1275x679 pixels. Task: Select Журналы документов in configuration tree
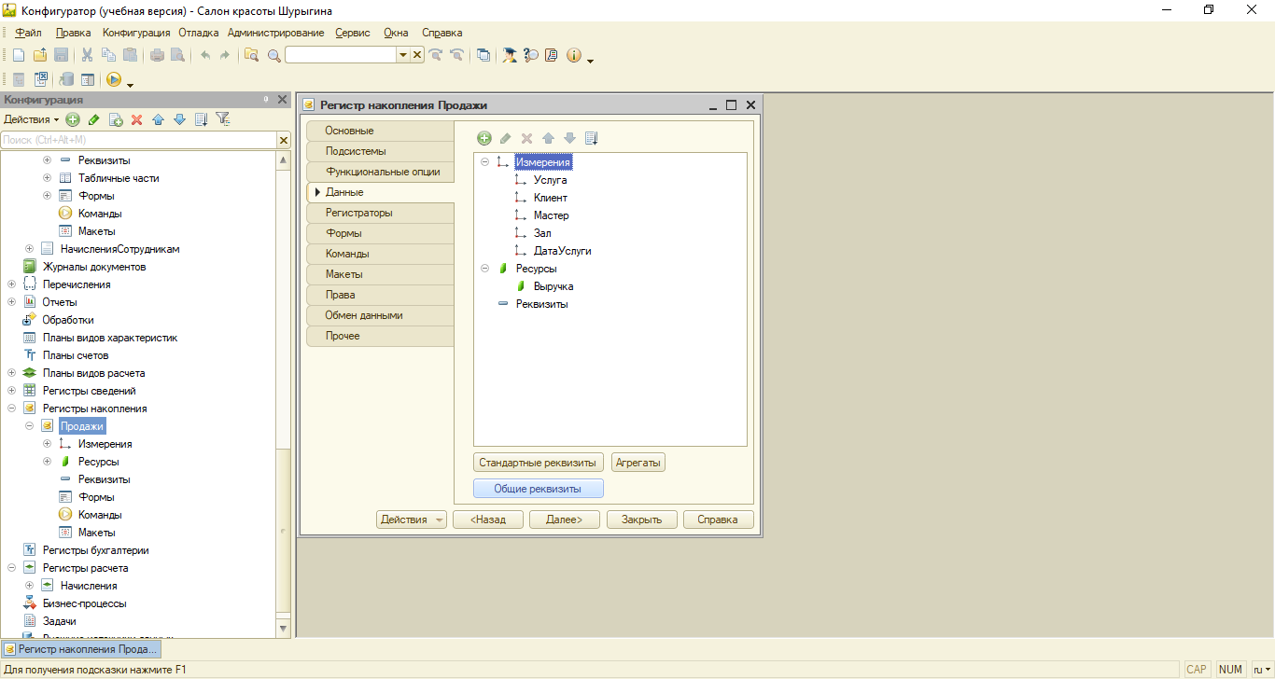[94, 267]
